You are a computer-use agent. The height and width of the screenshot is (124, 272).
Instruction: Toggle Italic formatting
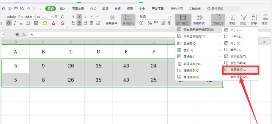pos(15,23)
